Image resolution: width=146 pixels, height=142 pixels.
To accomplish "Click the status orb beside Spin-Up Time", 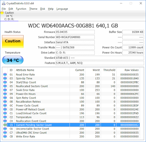I will (5, 78).
